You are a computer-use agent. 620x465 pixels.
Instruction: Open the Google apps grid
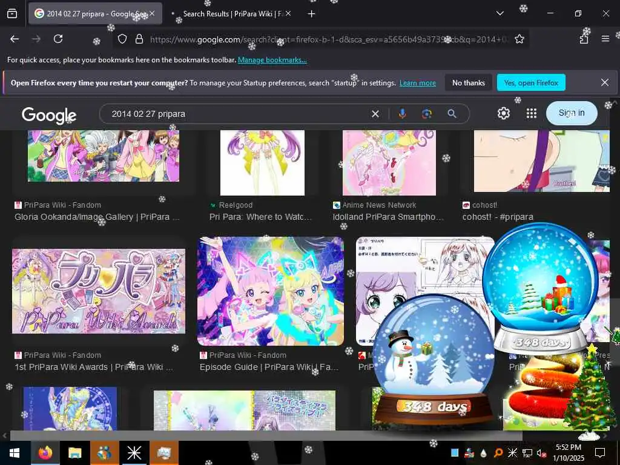532,113
